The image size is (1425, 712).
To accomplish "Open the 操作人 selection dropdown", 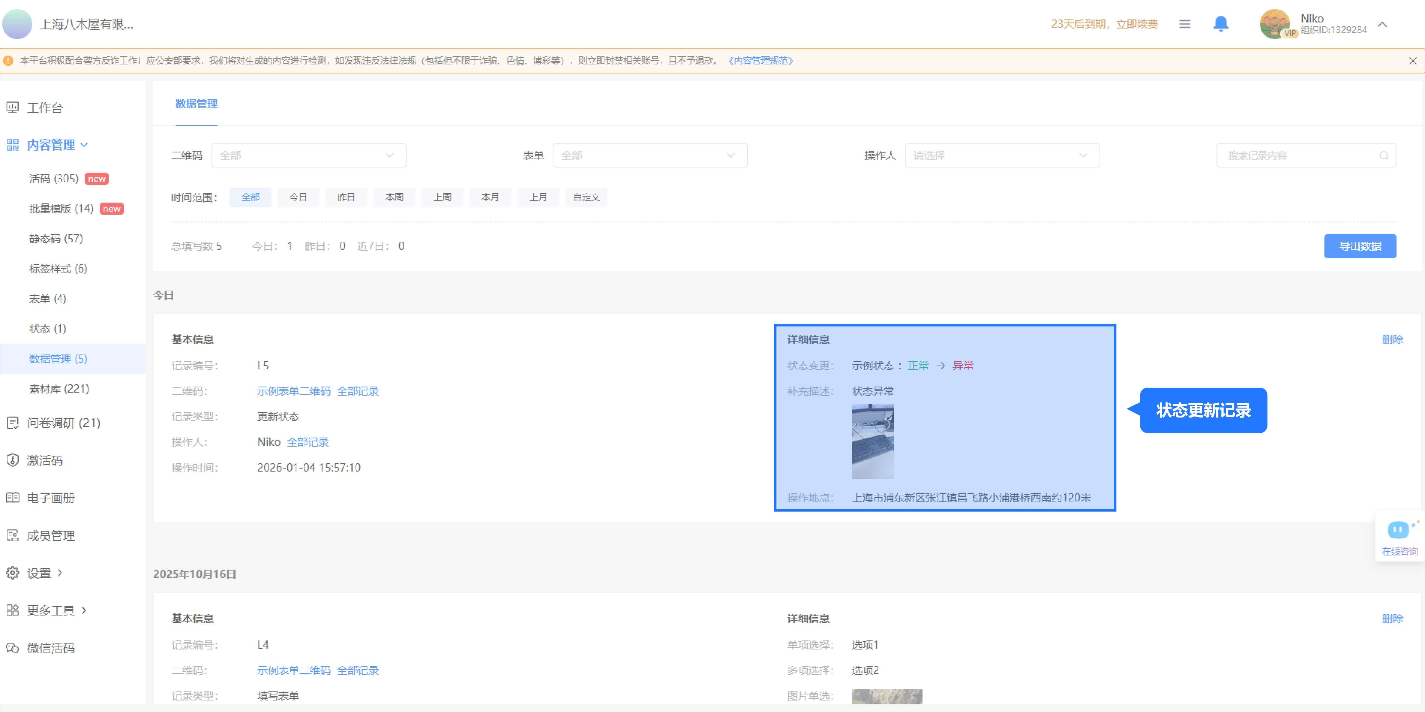I will click(1002, 155).
